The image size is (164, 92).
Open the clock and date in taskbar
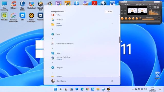coord(152,89)
